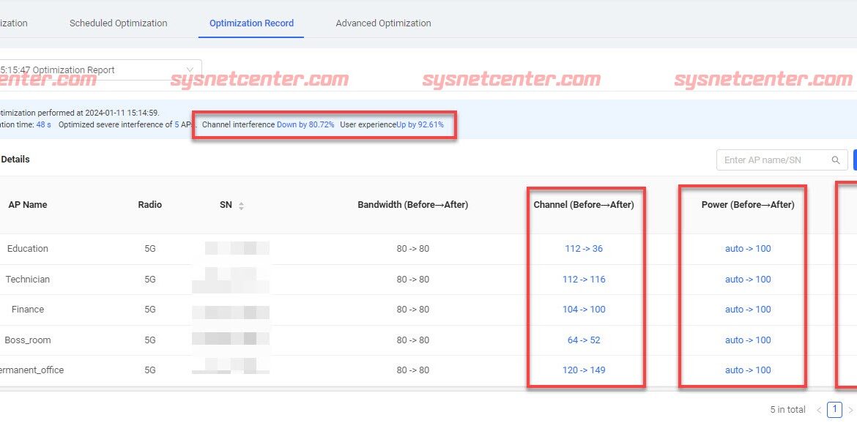The image size is (857, 434).
Task: Sort the table by SN column arrows
Action: [x=241, y=206]
